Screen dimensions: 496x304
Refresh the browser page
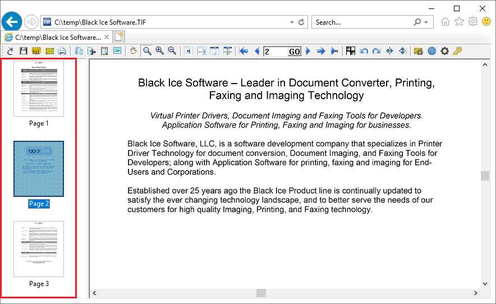tap(301, 22)
